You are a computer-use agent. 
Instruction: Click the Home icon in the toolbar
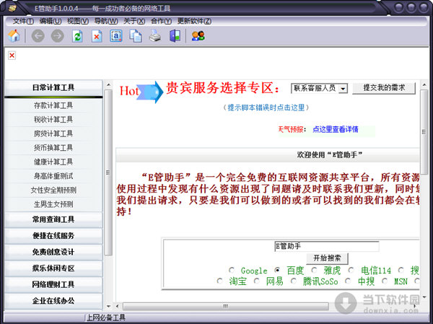click(13, 36)
